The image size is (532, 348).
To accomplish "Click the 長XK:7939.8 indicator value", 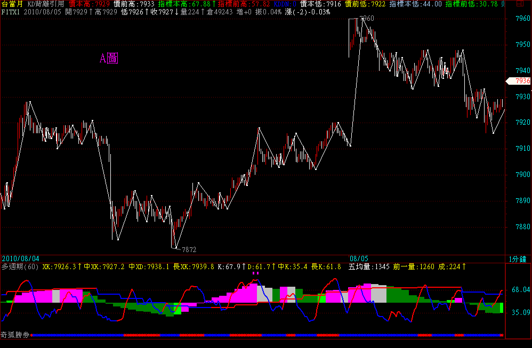I will 194,266.
